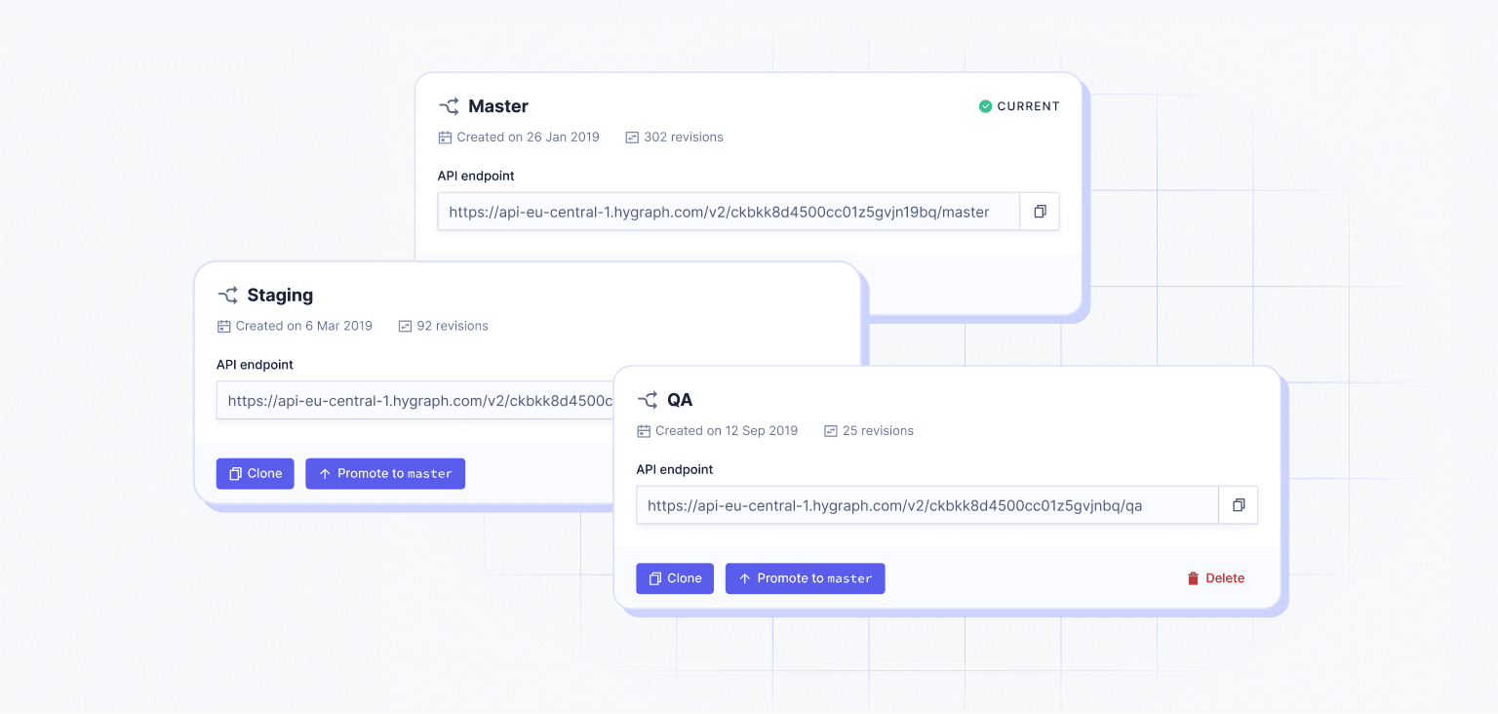Click the green CURRENT checkmark icon

(x=985, y=106)
